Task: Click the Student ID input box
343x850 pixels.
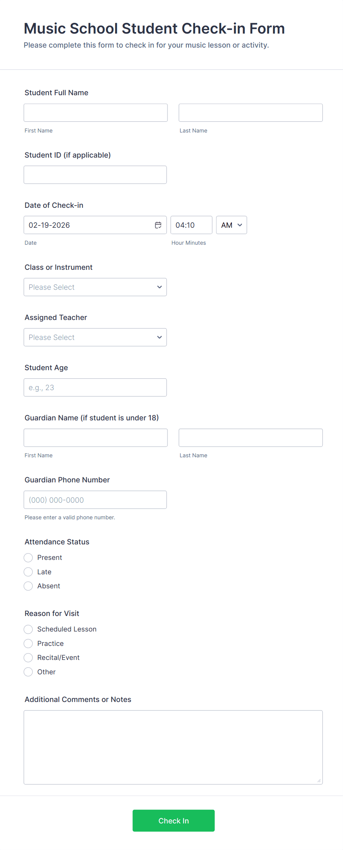Action: click(95, 175)
